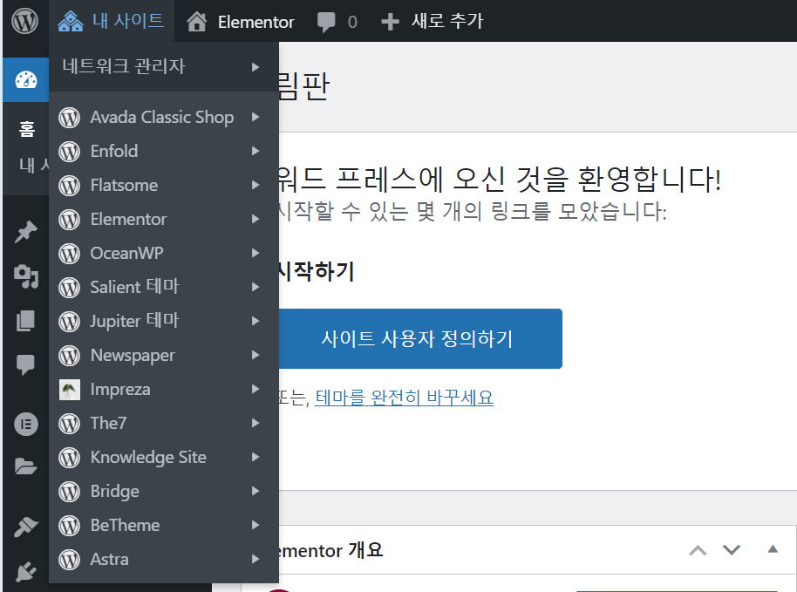Collapse the Elementor 개요 widget
Viewport: 797px width, 592px height.
coord(771,550)
